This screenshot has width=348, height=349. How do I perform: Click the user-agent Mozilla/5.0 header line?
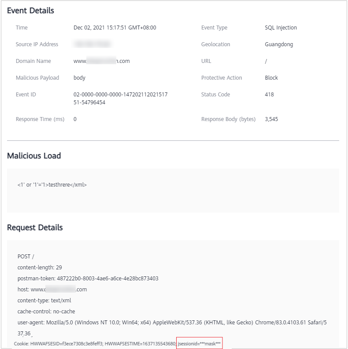pos(172,328)
